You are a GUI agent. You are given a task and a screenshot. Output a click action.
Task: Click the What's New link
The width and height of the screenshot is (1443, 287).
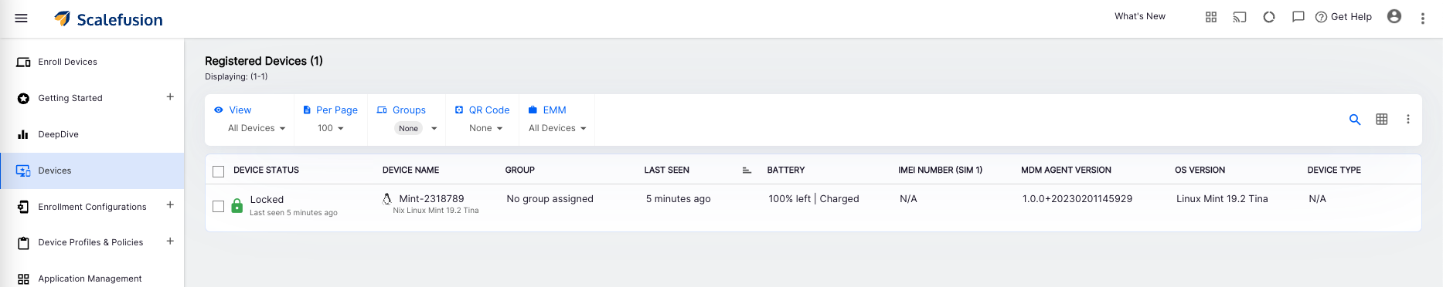pos(1139,16)
